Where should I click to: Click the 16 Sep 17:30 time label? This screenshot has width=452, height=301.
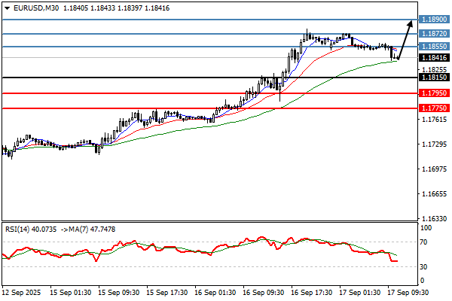312,293
